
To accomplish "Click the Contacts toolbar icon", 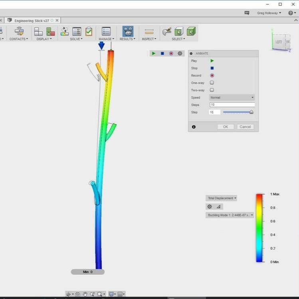I will 19,32.
